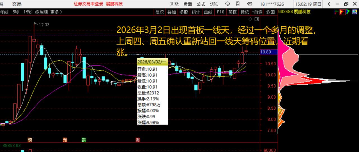Click the green 跌 marker under the chart

click(x=84, y=140)
